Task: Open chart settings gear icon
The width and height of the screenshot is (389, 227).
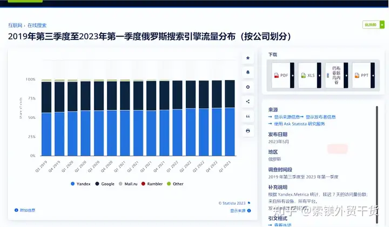Action: click(x=247, y=87)
